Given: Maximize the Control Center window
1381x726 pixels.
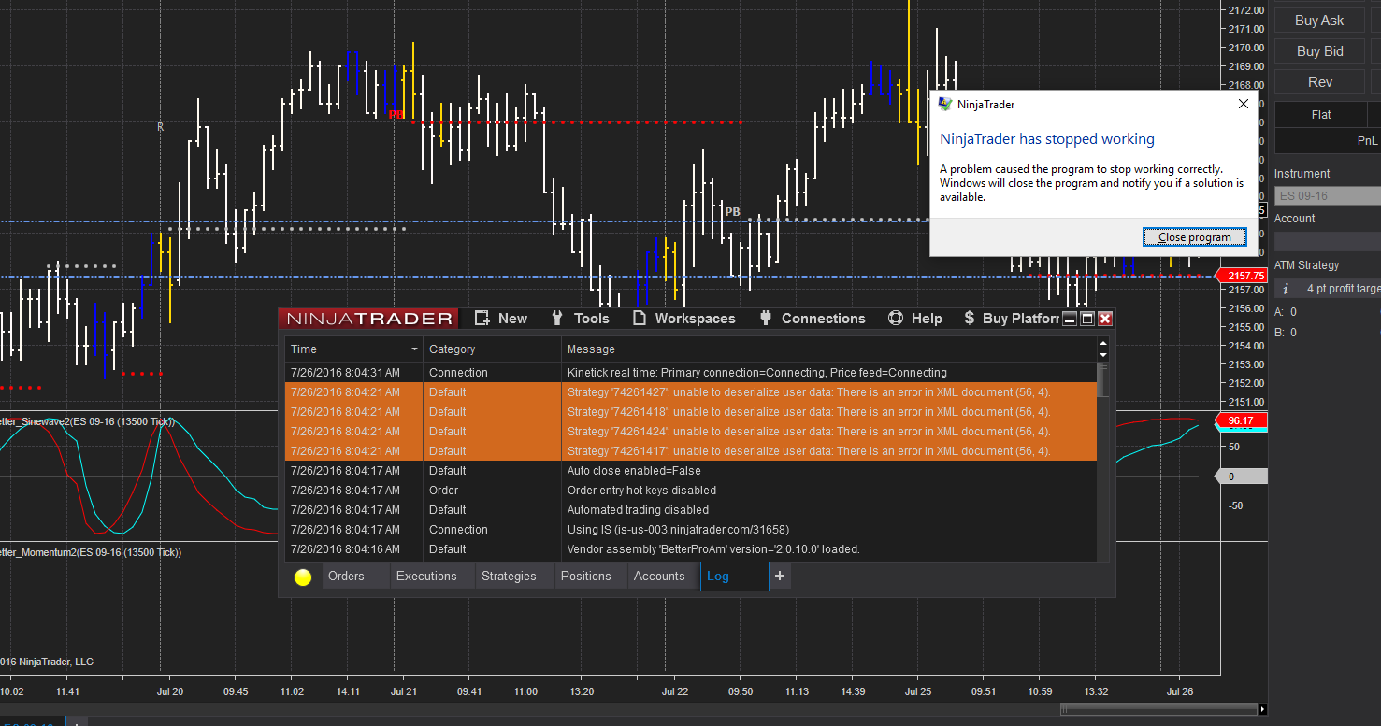Looking at the screenshot, I should 1087,319.
